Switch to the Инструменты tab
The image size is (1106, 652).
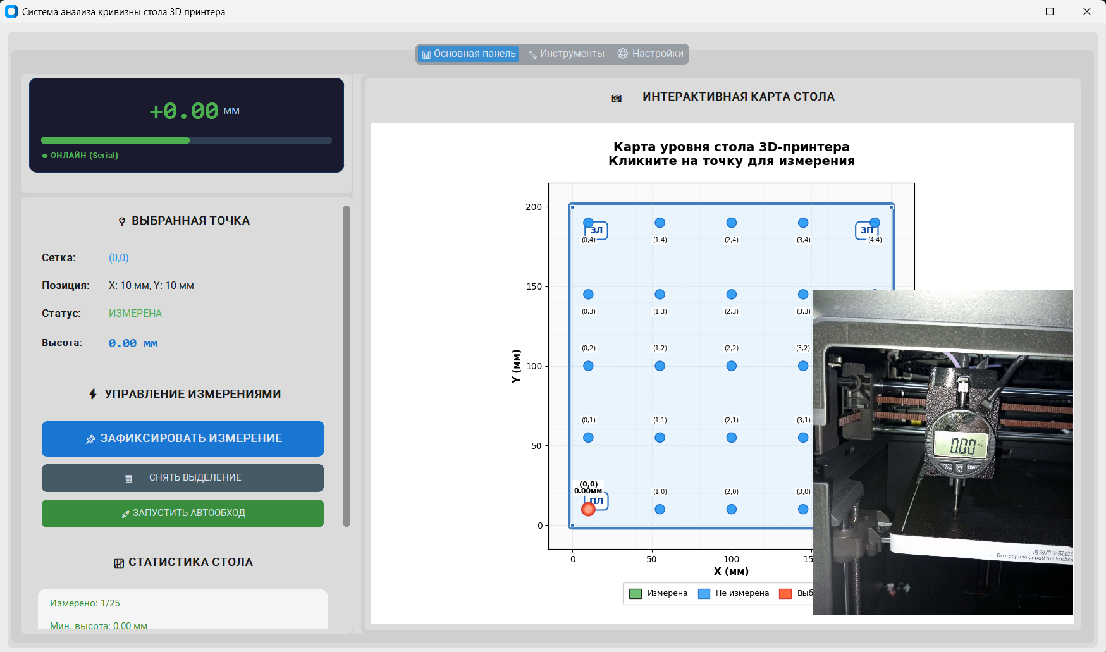566,54
